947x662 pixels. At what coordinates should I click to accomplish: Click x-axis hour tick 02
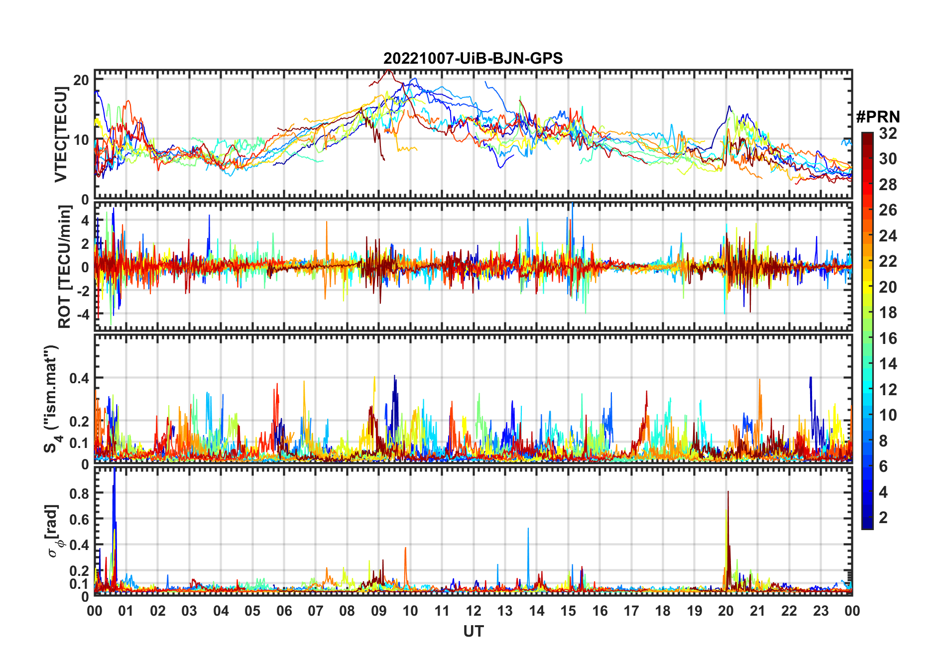(x=158, y=611)
